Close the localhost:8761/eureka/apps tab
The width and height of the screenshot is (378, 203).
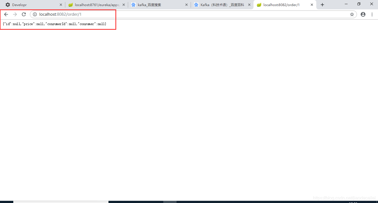[x=124, y=5]
